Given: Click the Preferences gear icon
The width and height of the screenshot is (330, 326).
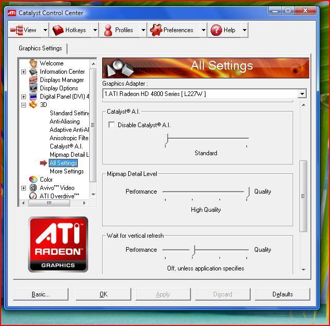Looking at the screenshot, I should 156,30.
